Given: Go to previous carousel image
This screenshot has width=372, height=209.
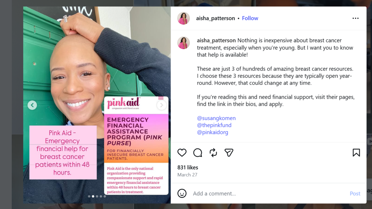Looking at the screenshot, I should (x=32, y=105).
